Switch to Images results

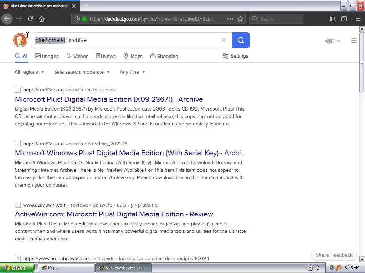47,56
